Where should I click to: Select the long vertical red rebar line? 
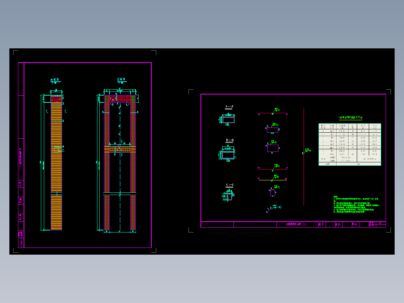[x=304, y=157]
